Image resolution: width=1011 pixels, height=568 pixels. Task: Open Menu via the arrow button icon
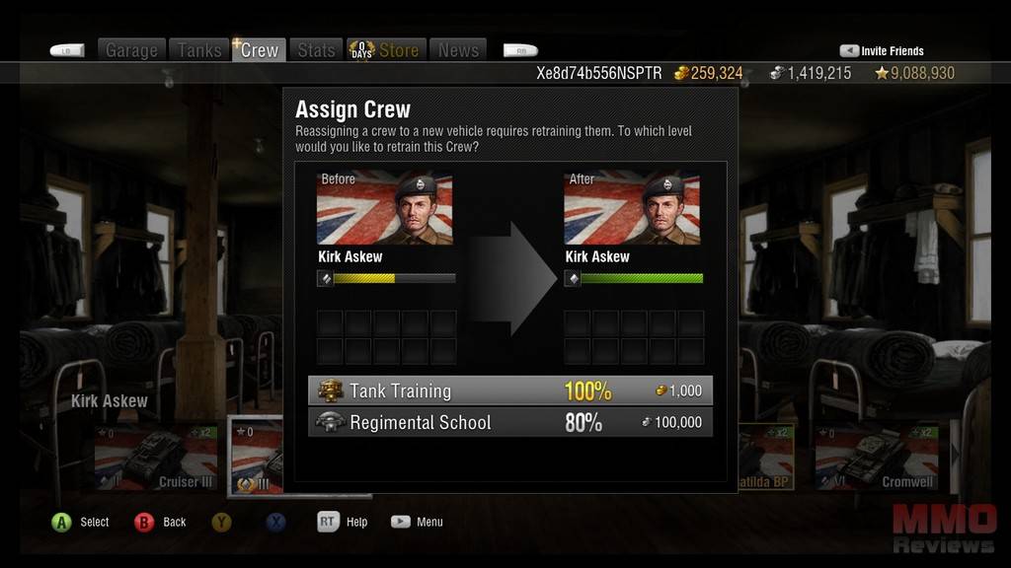point(401,522)
